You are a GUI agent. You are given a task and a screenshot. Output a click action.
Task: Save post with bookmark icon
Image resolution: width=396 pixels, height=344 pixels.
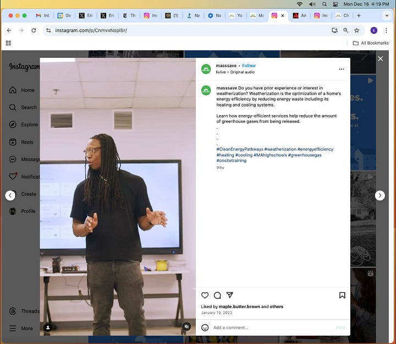(x=342, y=295)
